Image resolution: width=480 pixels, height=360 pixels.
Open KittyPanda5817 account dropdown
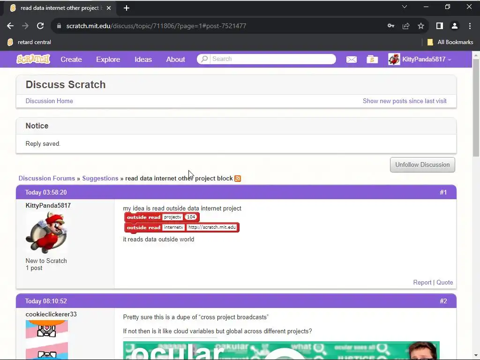[x=420, y=59]
